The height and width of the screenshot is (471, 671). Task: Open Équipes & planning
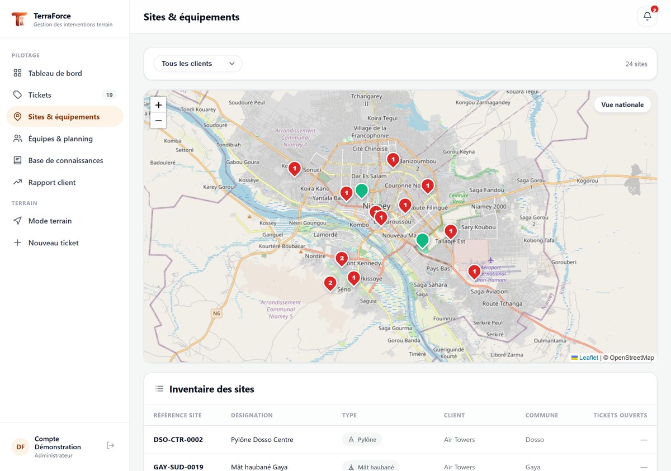coord(64,139)
